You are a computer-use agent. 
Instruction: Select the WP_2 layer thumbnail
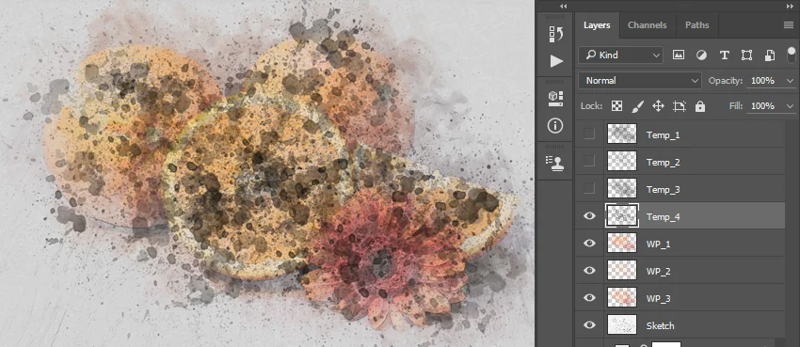[x=622, y=270]
